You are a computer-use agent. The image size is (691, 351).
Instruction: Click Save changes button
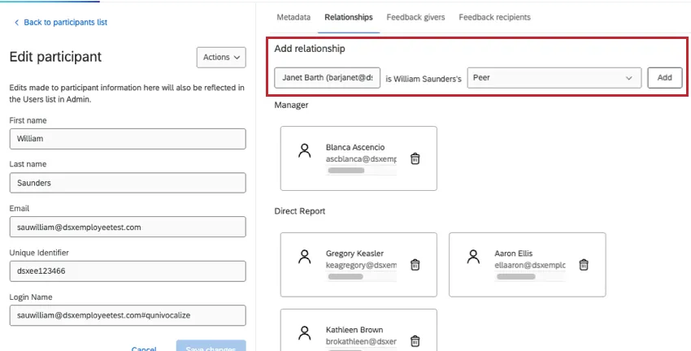[x=211, y=346]
